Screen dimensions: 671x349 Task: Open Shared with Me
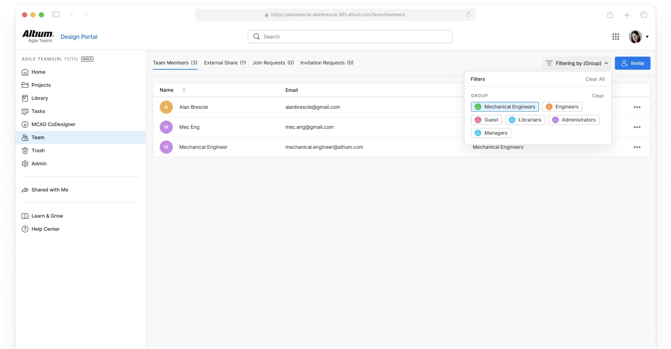click(x=80, y=190)
